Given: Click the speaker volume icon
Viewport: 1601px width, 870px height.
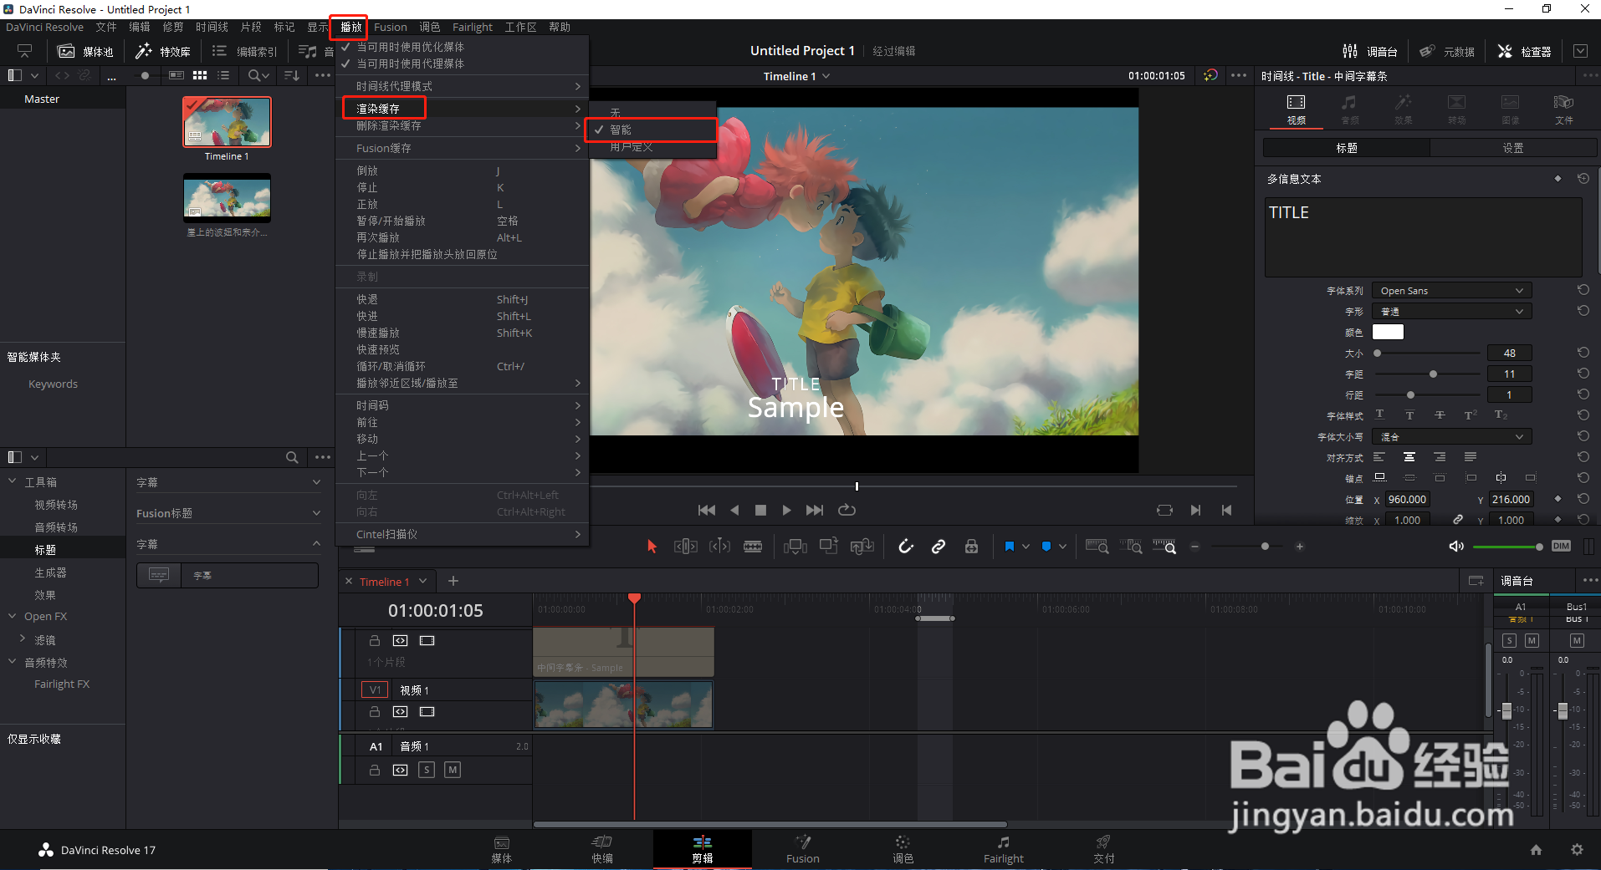Looking at the screenshot, I should coord(1456,547).
